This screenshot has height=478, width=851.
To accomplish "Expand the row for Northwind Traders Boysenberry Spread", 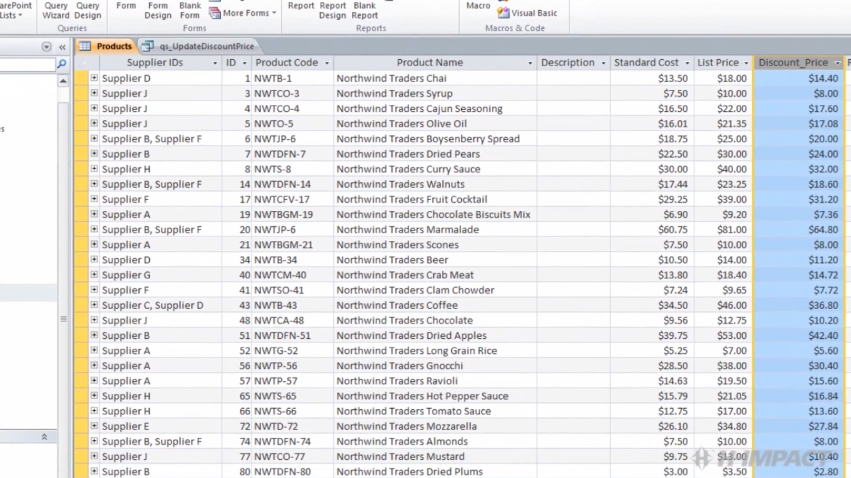I will pyautogui.click(x=94, y=139).
